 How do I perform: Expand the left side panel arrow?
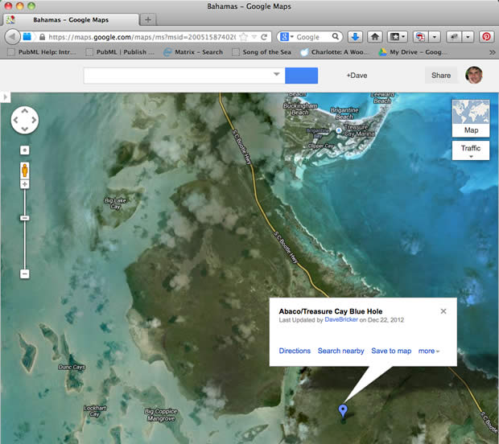click(4, 97)
